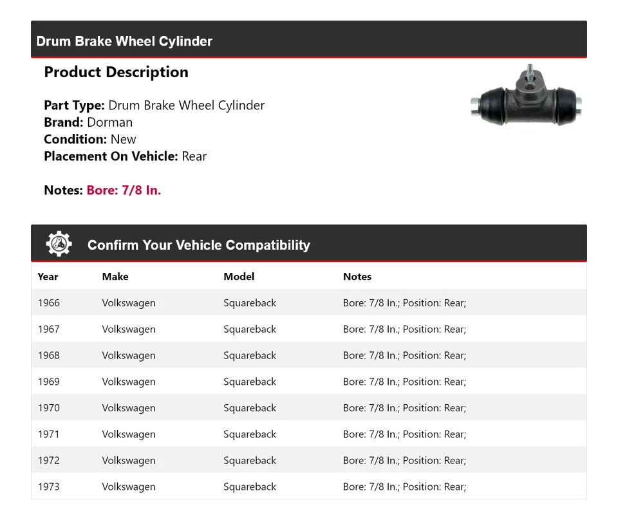Click Squareback in the 1973 row

[250, 487]
